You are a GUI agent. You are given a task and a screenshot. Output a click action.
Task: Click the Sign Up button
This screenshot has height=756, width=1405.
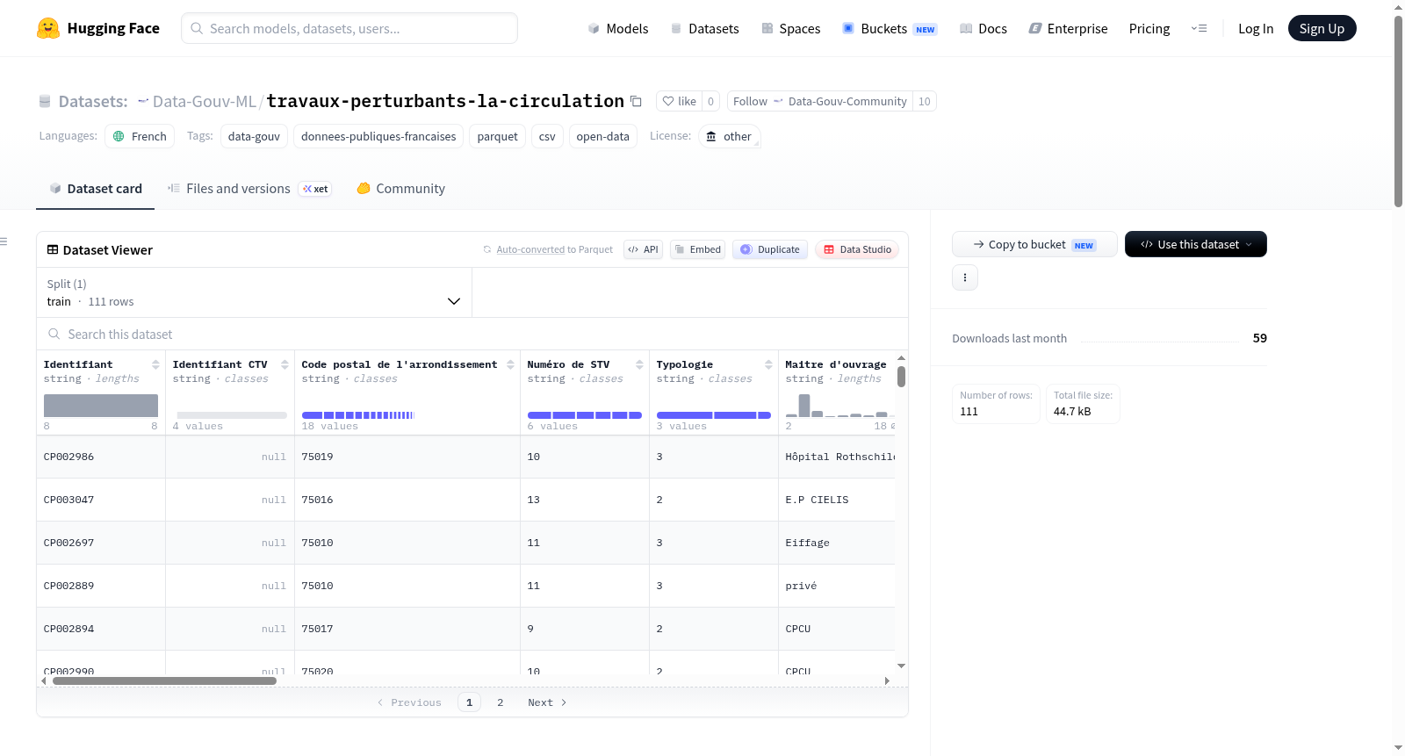point(1322,29)
